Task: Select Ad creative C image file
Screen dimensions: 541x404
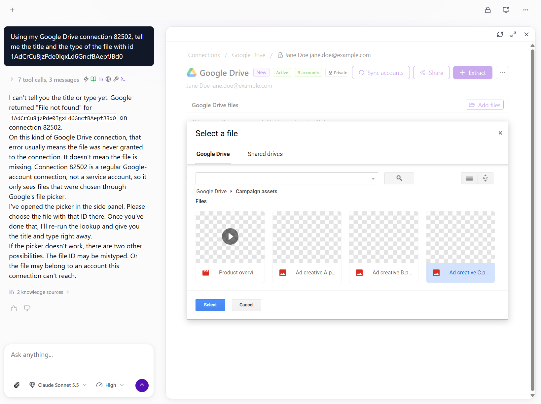Action: (x=460, y=247)
